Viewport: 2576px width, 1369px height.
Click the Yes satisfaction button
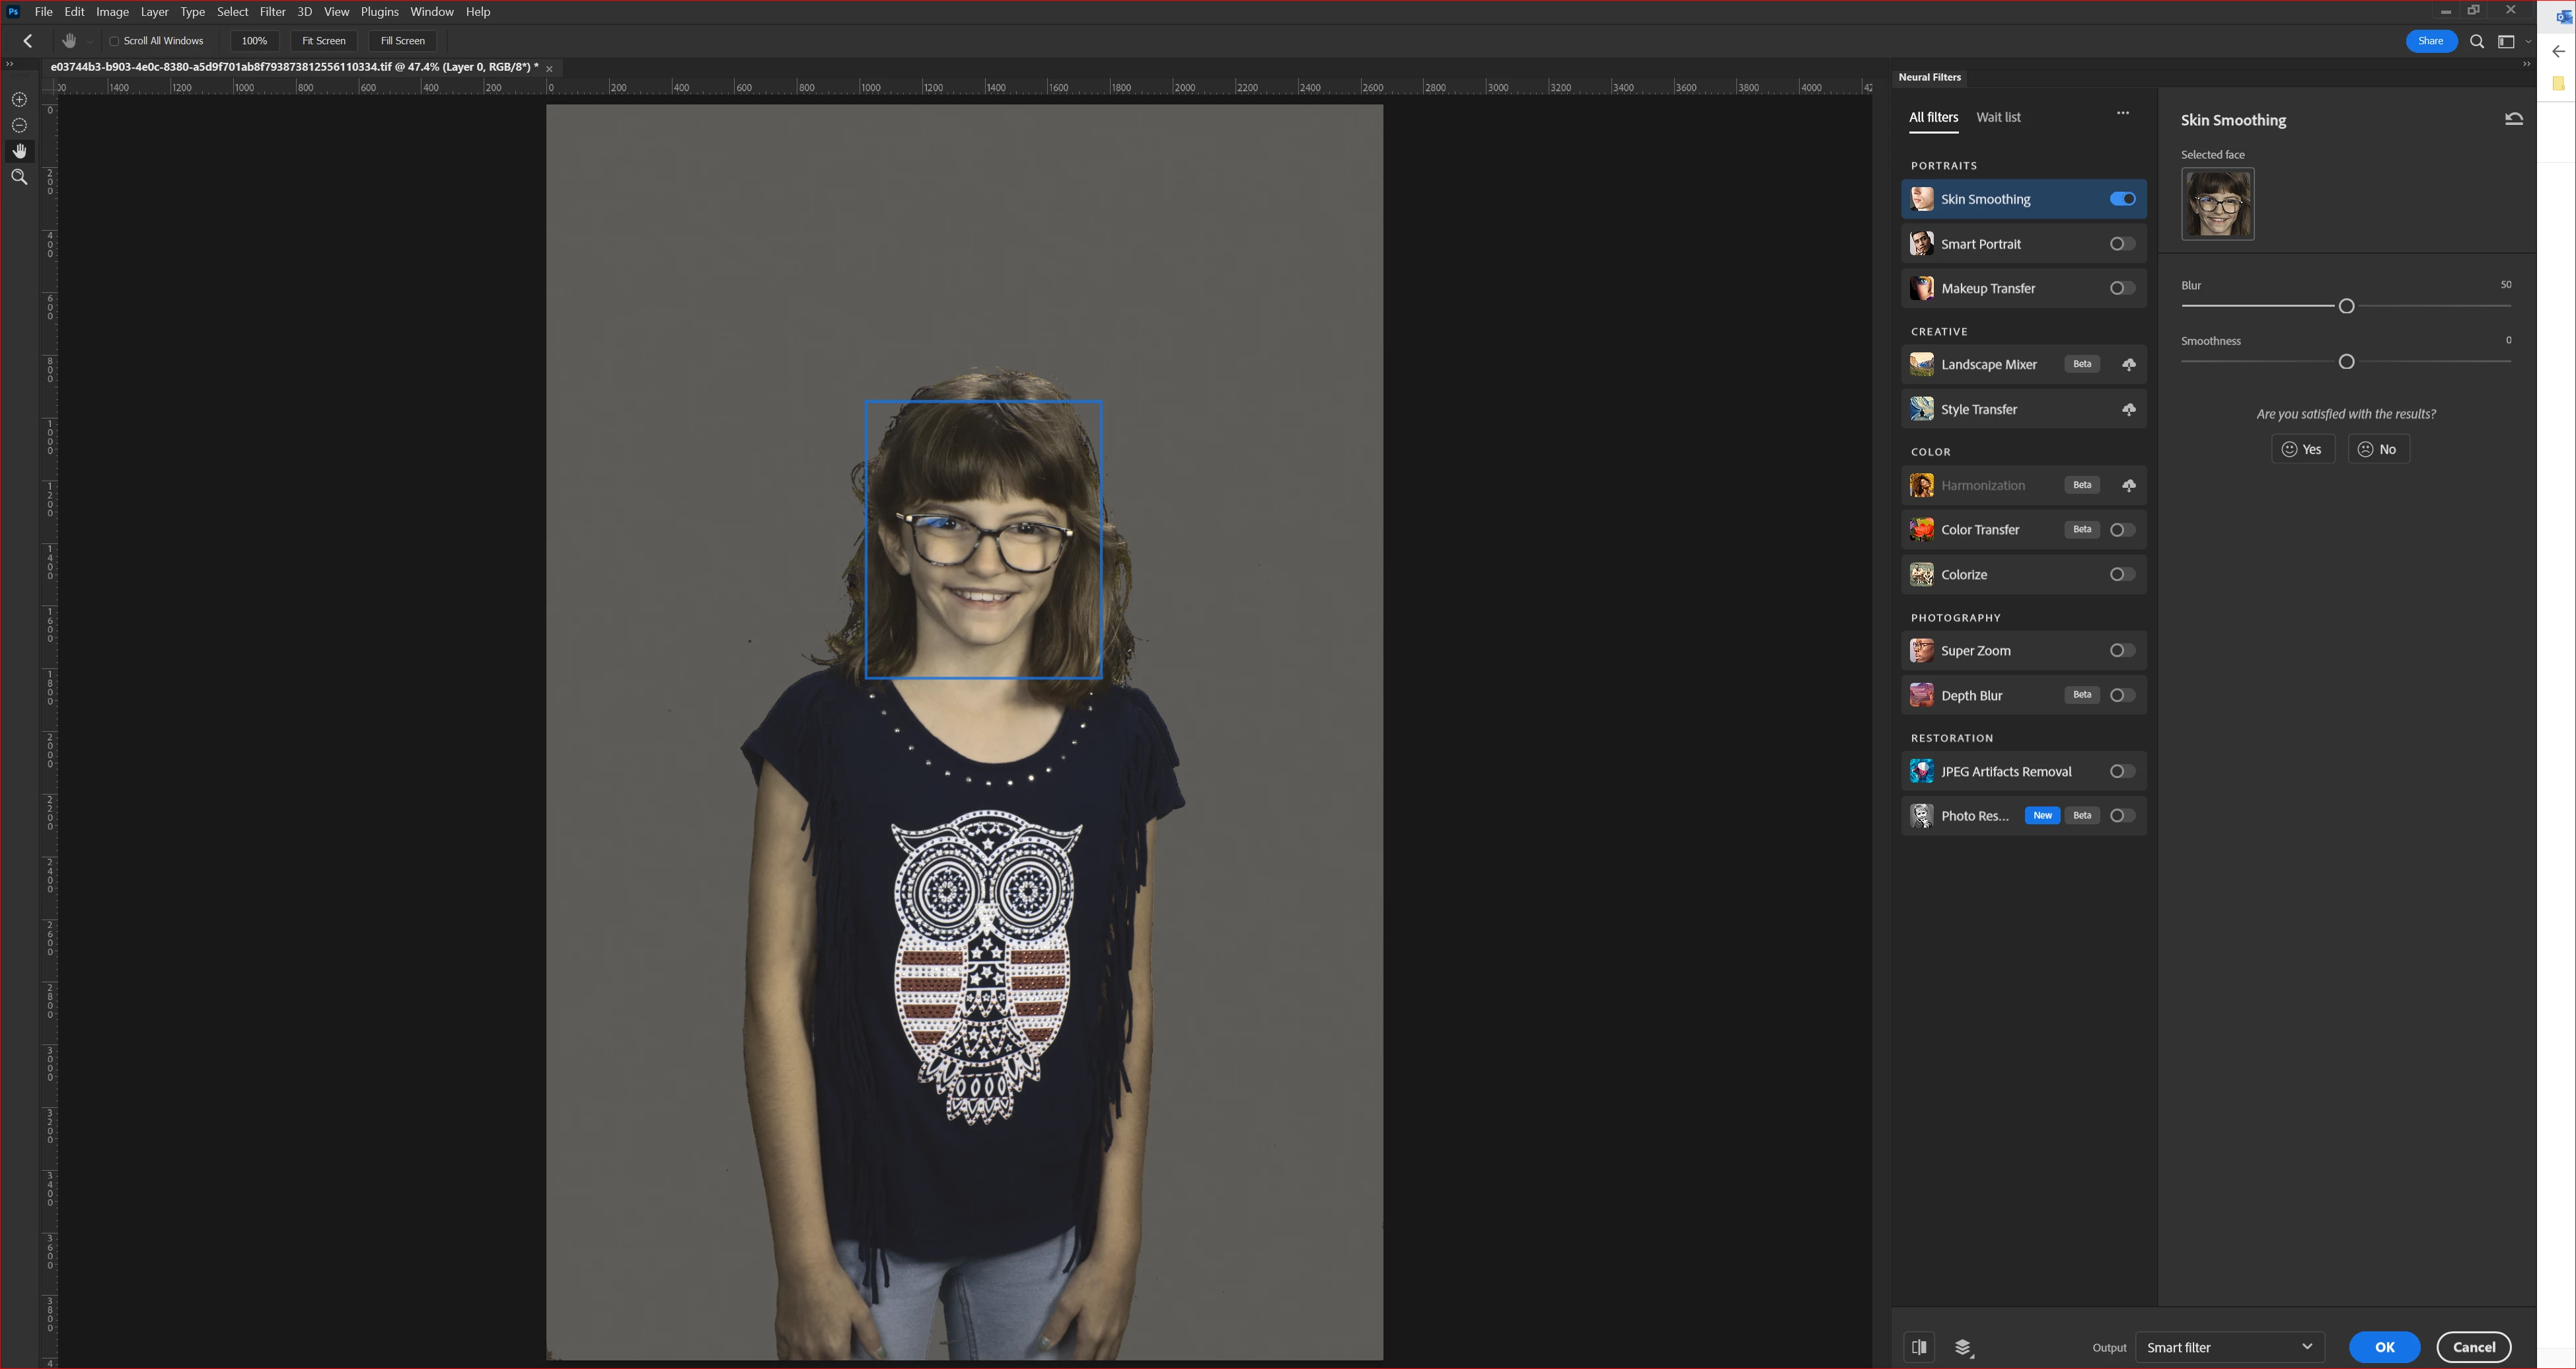pos(2302,450)
